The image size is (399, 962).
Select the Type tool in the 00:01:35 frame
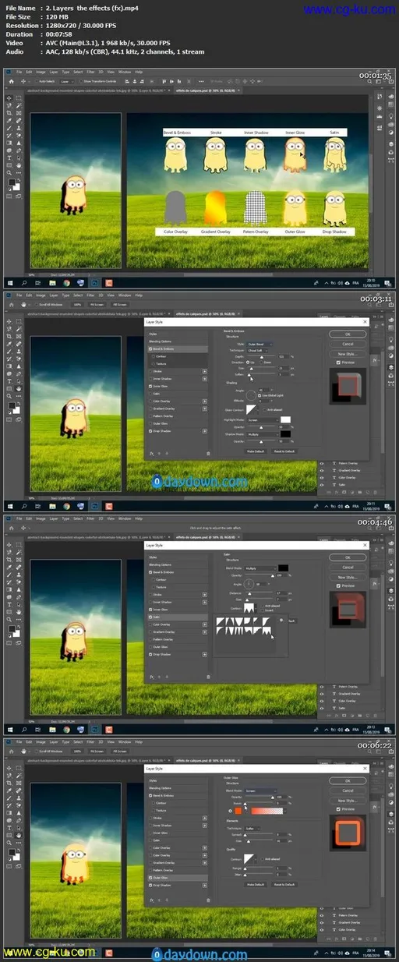(x=11, y=157)
